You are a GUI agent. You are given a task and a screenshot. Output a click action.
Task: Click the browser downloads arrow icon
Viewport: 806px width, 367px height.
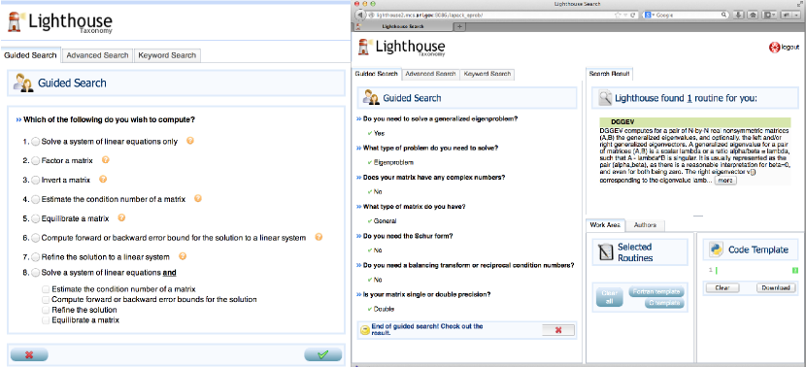[738, 15]
